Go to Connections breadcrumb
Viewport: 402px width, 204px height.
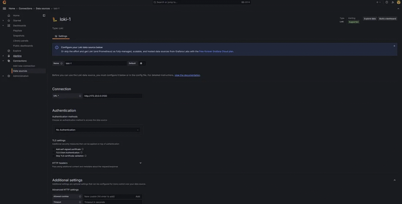(26, 9)
